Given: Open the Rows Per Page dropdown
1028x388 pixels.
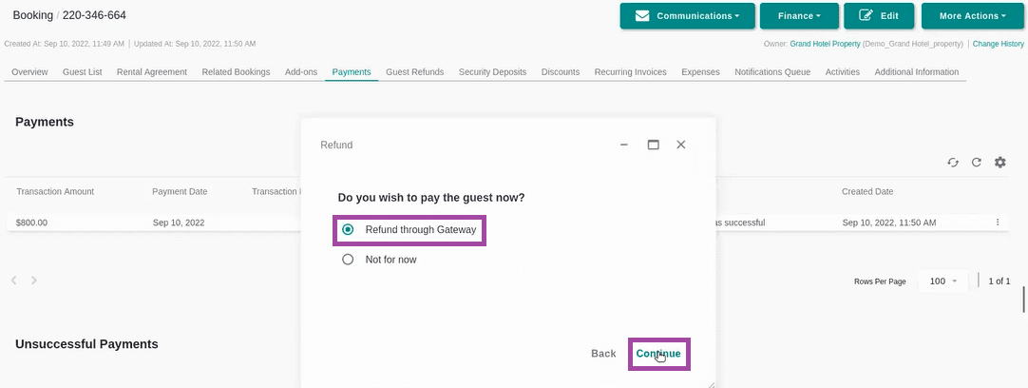Looking at the screenshot, I should pos(943,281).
